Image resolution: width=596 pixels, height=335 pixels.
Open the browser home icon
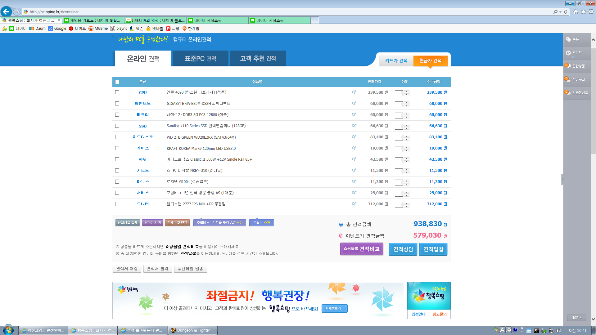coord(576,12)
